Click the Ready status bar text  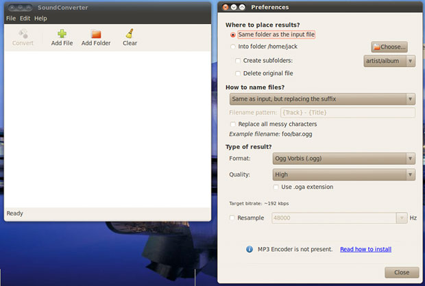click(x=15, y=213)
